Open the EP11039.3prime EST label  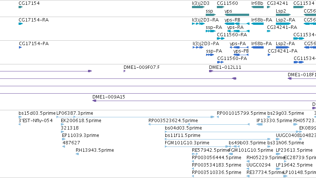[x=81, y=135]
